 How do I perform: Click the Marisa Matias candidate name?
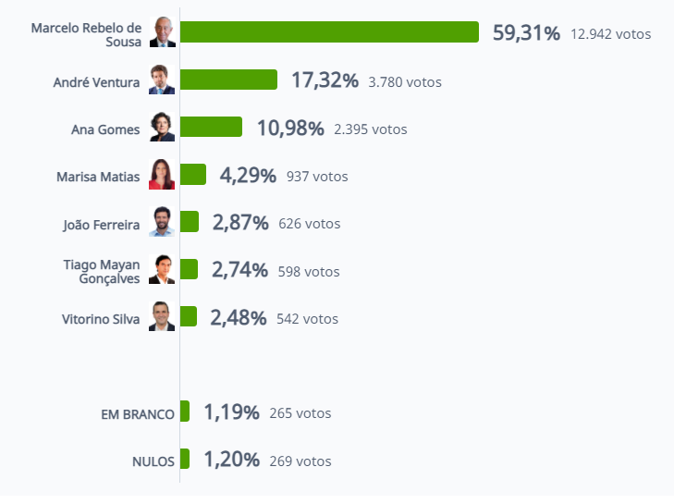point(98,177)
